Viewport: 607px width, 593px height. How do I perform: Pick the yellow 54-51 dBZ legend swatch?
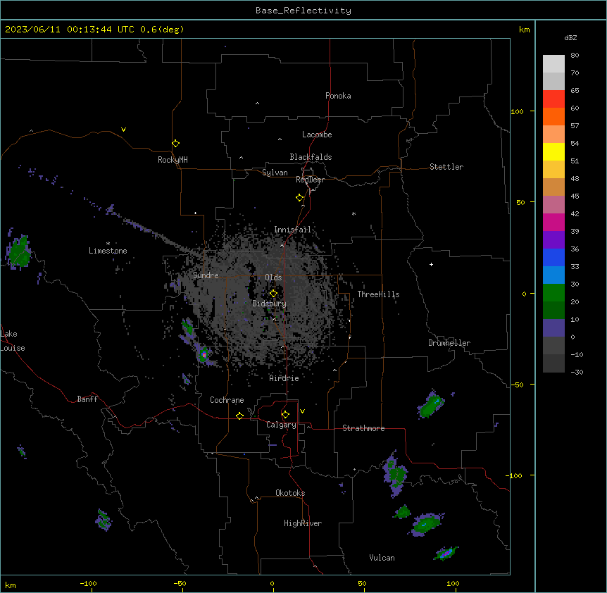coord(553,151)
